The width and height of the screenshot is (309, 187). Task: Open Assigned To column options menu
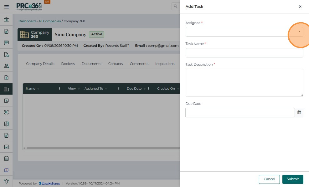[x=118, y=89]
